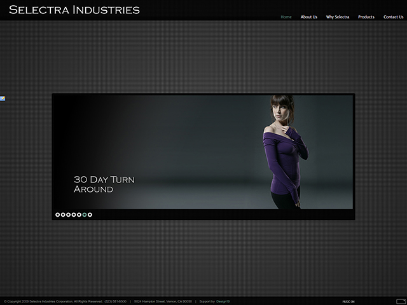Screen dimensions: 407x305
Task: Click the pencil edit icon on left edge
Action: coord(3,98)
